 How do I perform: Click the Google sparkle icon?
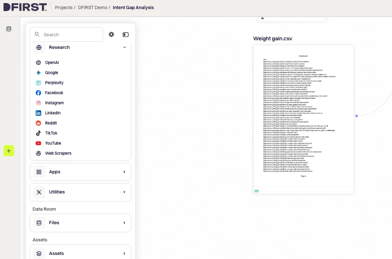[x=38, y=73]
